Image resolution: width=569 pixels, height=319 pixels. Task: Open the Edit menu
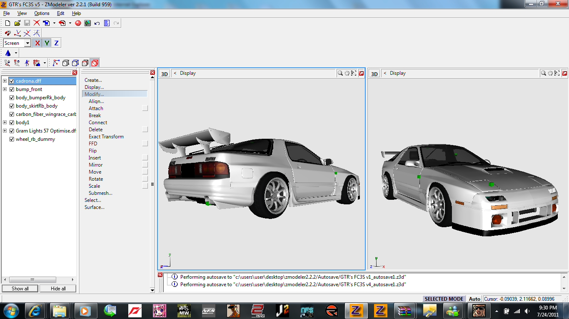61,13
